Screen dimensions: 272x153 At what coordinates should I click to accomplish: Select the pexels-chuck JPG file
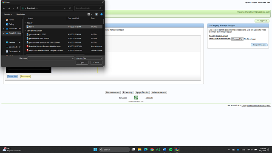click(64, 34)
